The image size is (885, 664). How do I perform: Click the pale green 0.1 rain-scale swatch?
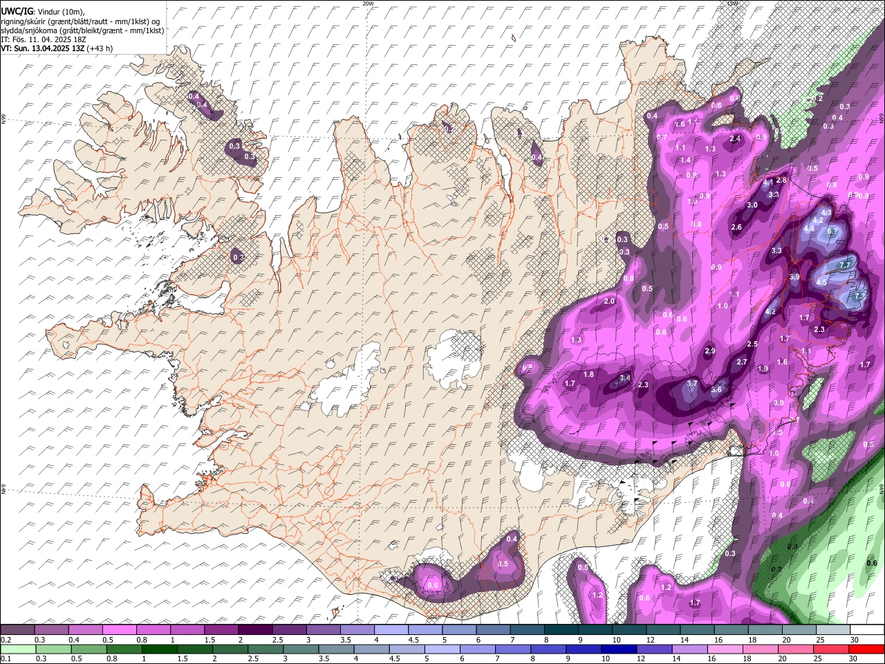pos(17,649)
